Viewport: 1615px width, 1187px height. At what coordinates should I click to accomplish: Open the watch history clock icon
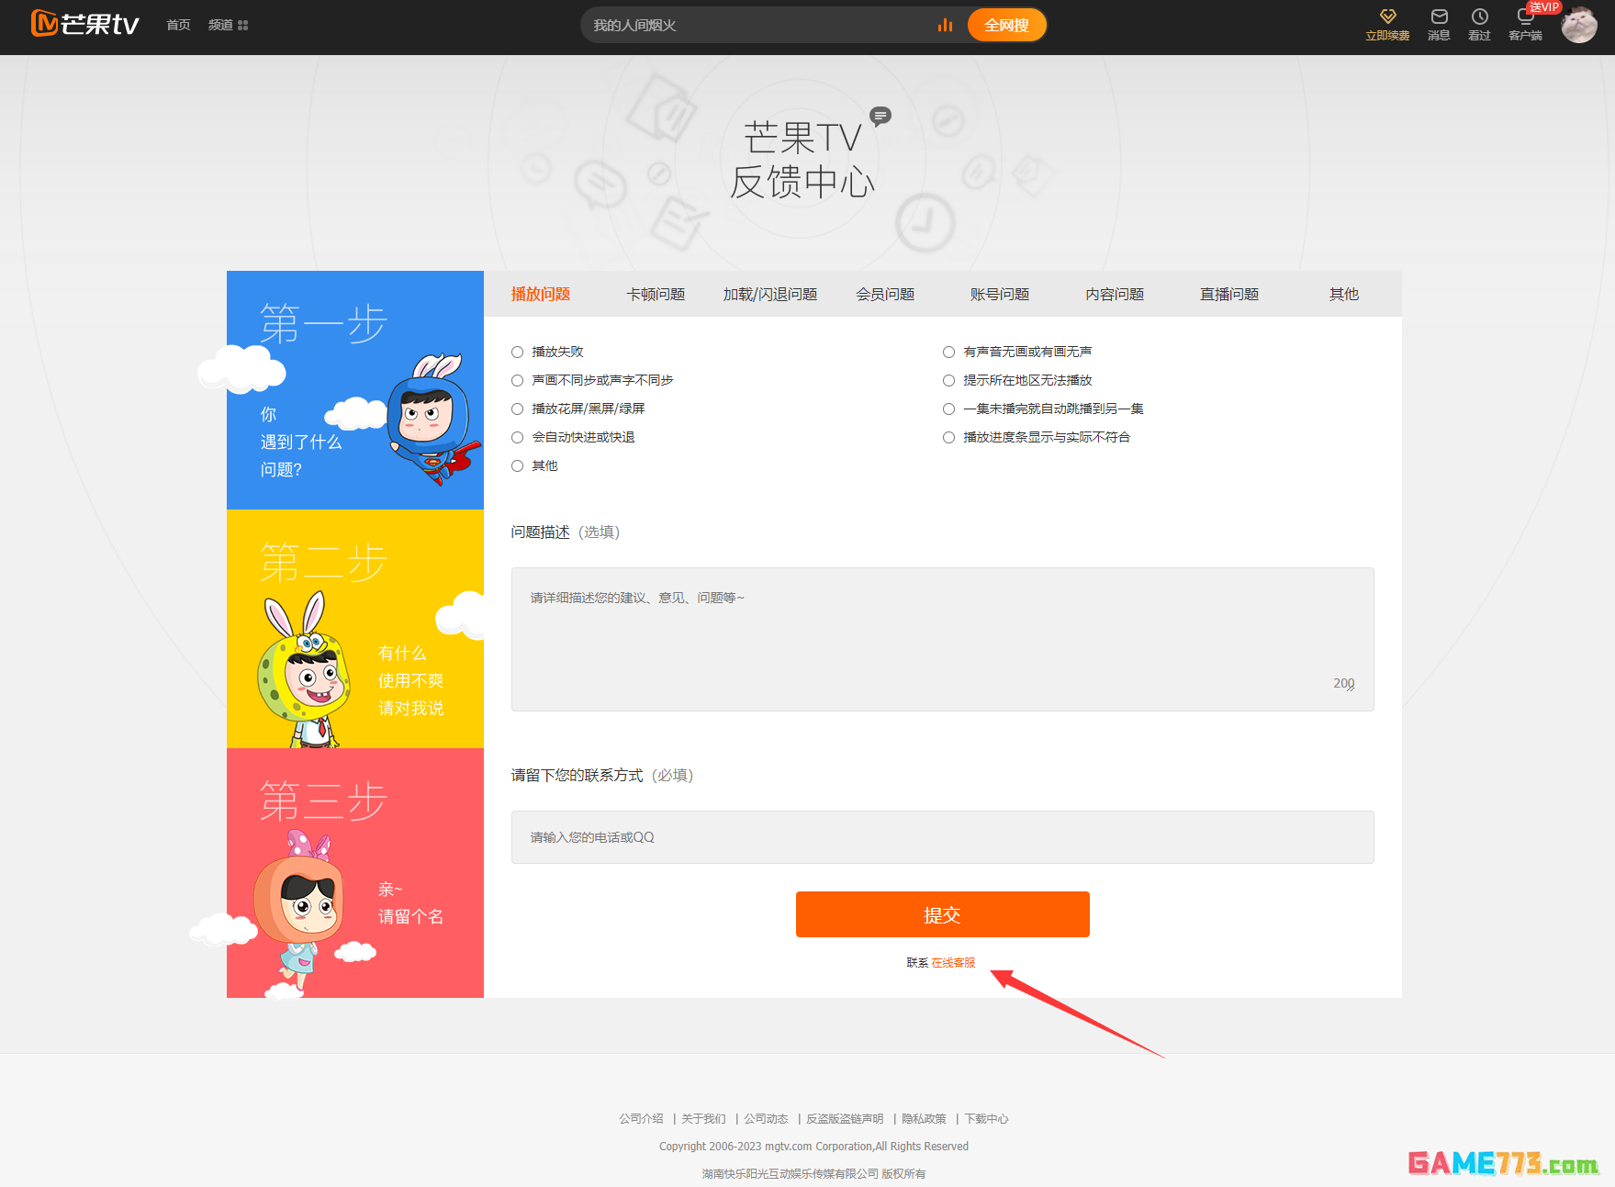click(1479, 17)
